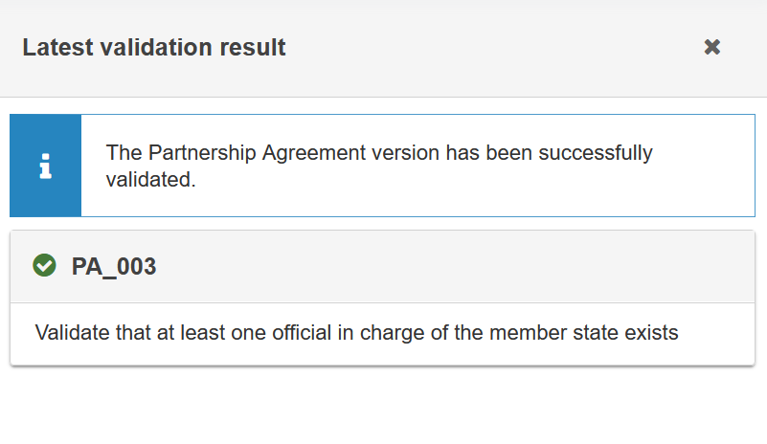Click the word 'successfully' in info alert
The image size is (767, 444).
(596, 153)
